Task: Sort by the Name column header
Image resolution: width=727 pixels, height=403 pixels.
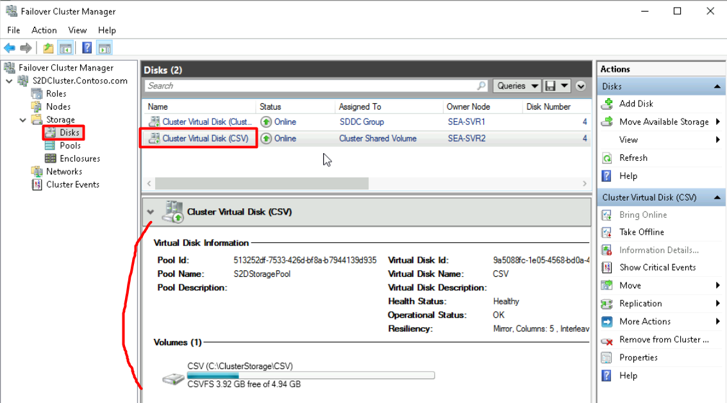Action: click(x=199, y=106)
